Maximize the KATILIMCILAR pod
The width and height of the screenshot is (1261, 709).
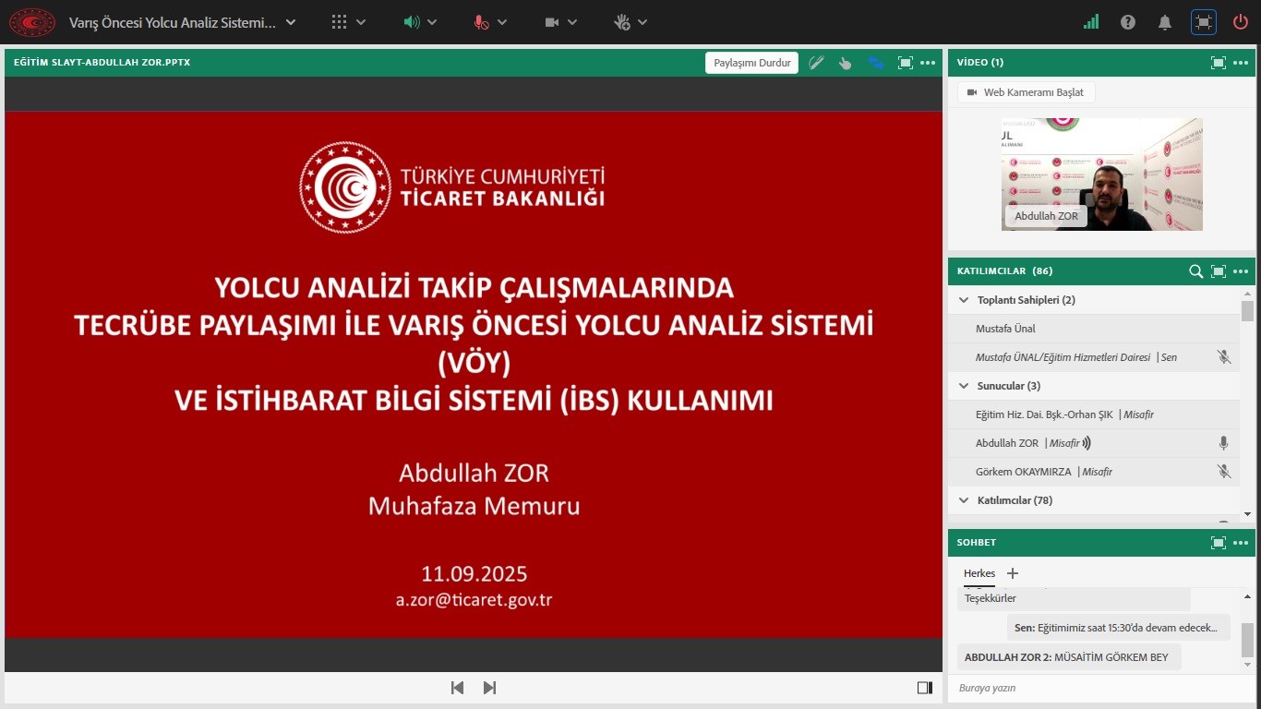point(1219,271)
